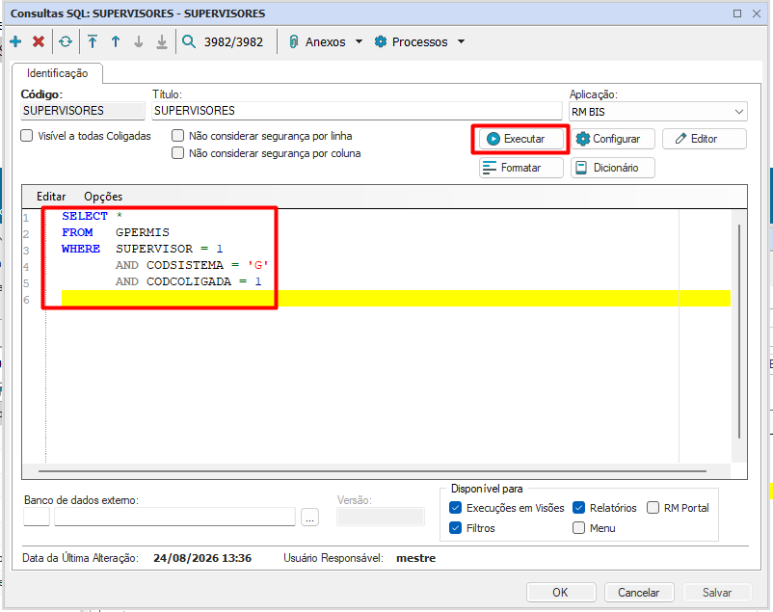
Task: Check RM Portal checkbox
Action: [653, 508]
